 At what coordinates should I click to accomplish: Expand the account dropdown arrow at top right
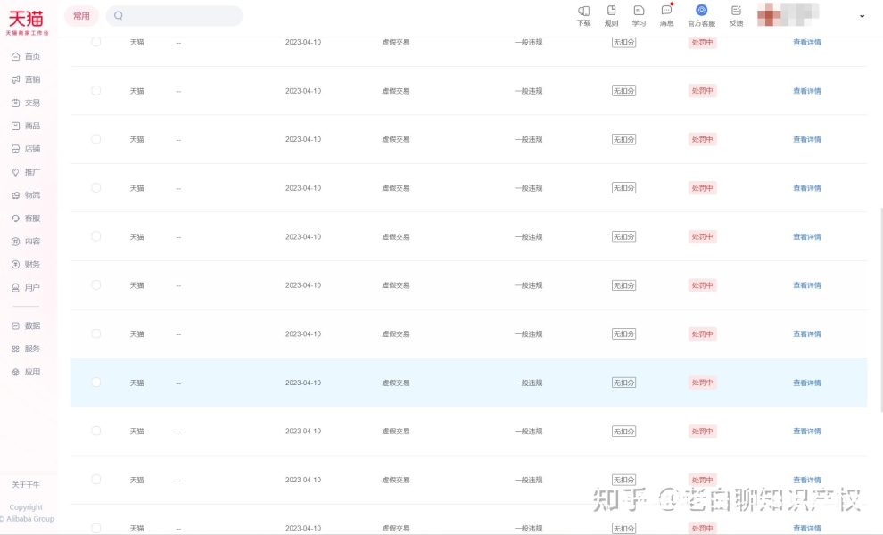862,16
